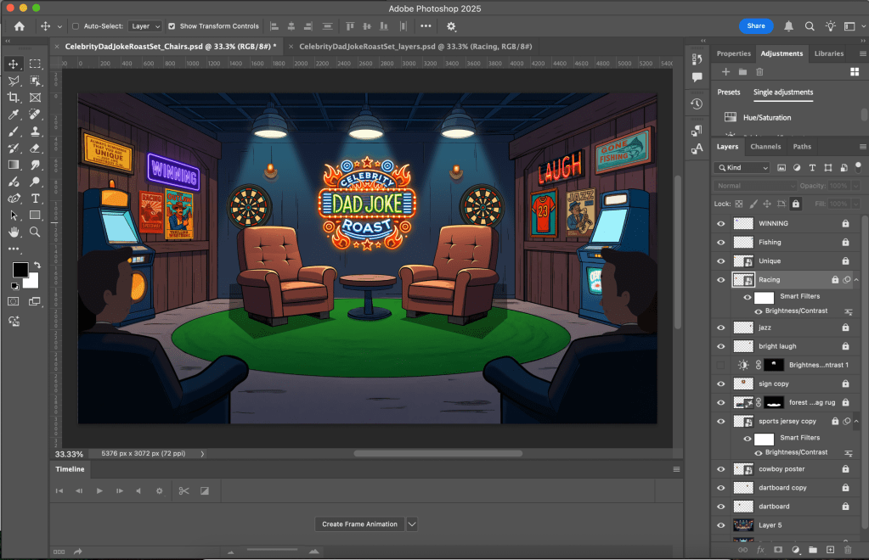869x560 pixels.
Task: Select the Crop tool
Action: coord(14,98)
